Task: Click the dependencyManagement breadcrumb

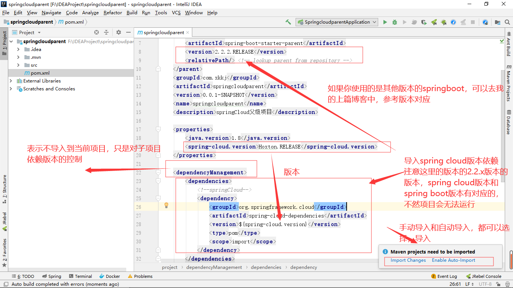Action: pos(214,267)
